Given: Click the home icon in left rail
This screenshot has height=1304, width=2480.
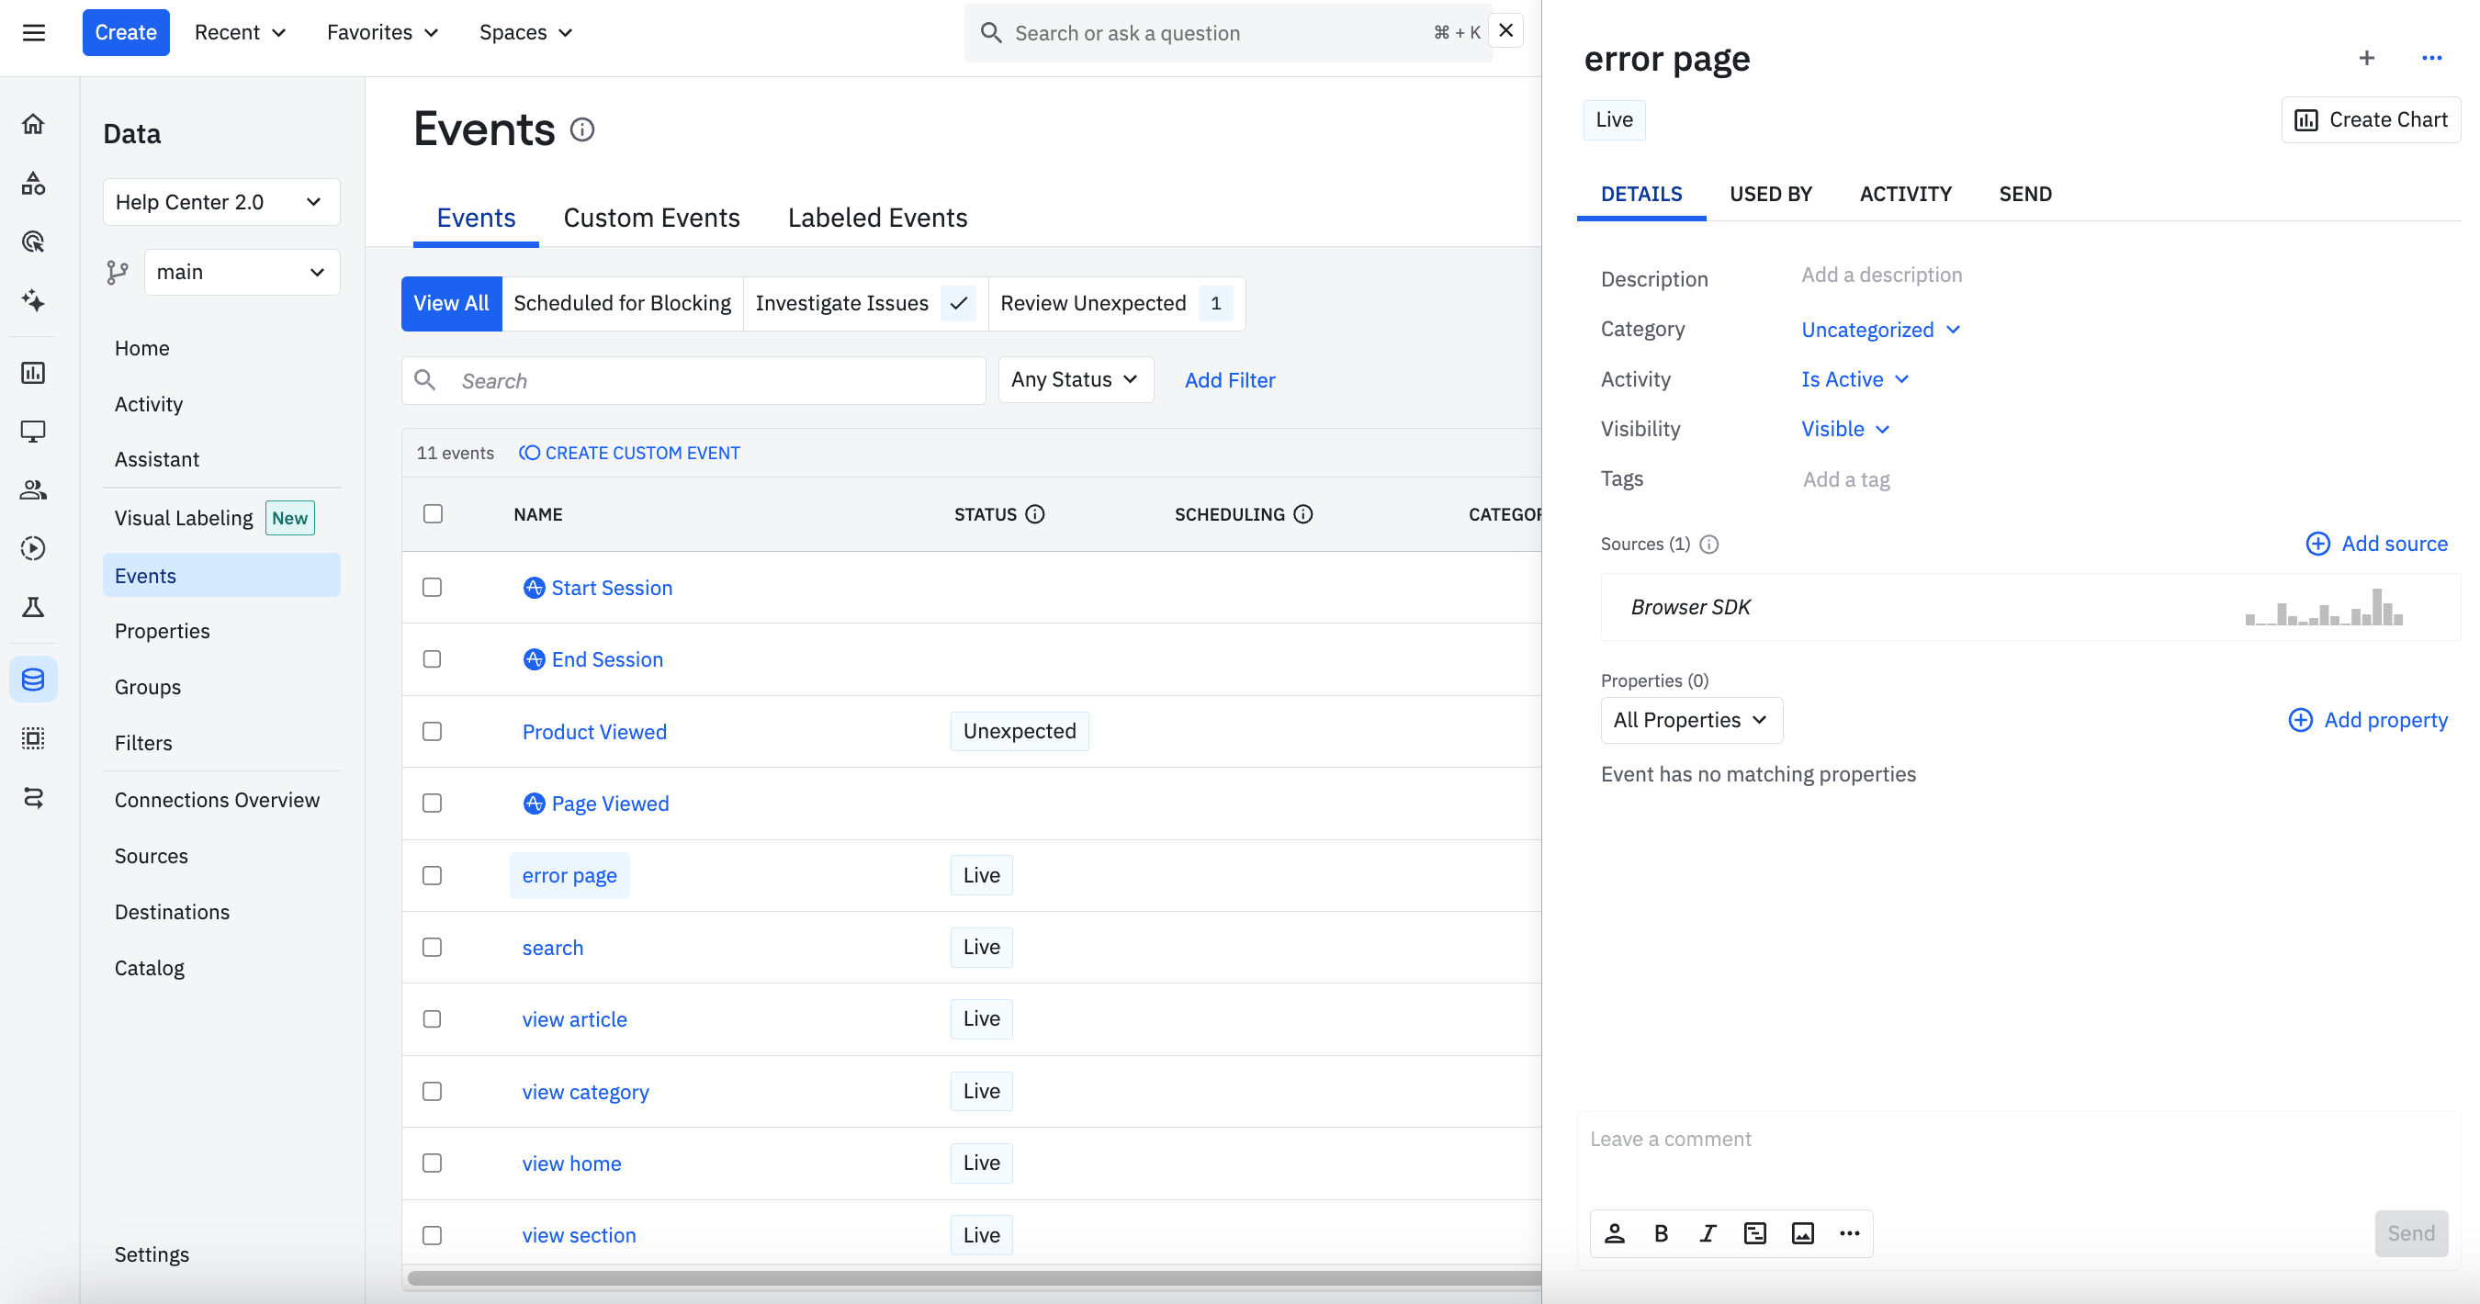Looking at the screenshot, I should click(34, 124).
